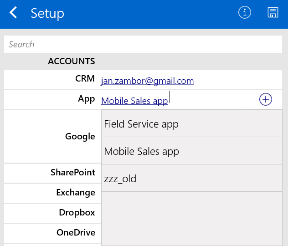Click the CRM row label
This screenshot has height=246, width=288.
pyautogui.click(x=85, y=79)
